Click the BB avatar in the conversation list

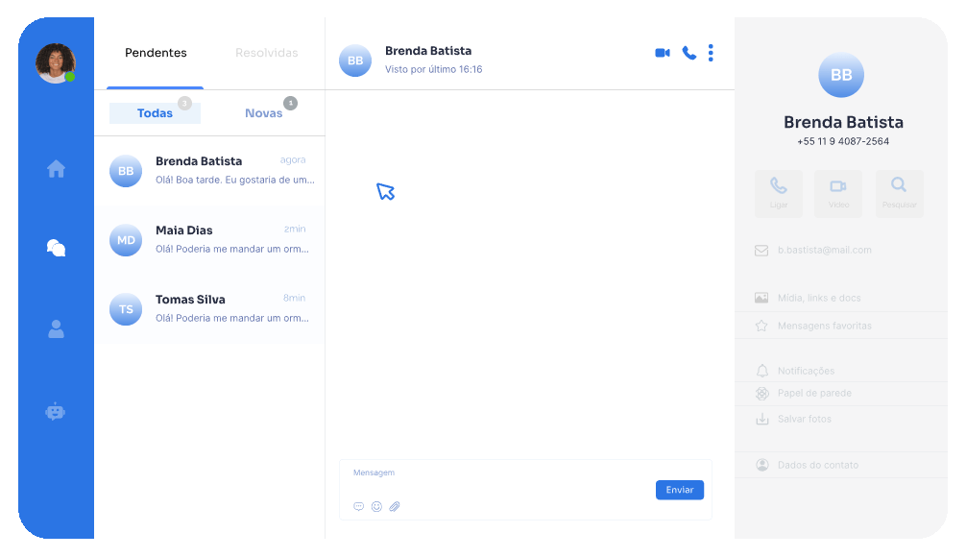(126, 171)
